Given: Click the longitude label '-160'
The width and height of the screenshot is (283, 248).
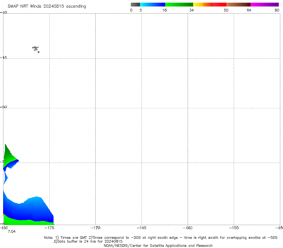Looking at the screenshot, I should 188,228.
